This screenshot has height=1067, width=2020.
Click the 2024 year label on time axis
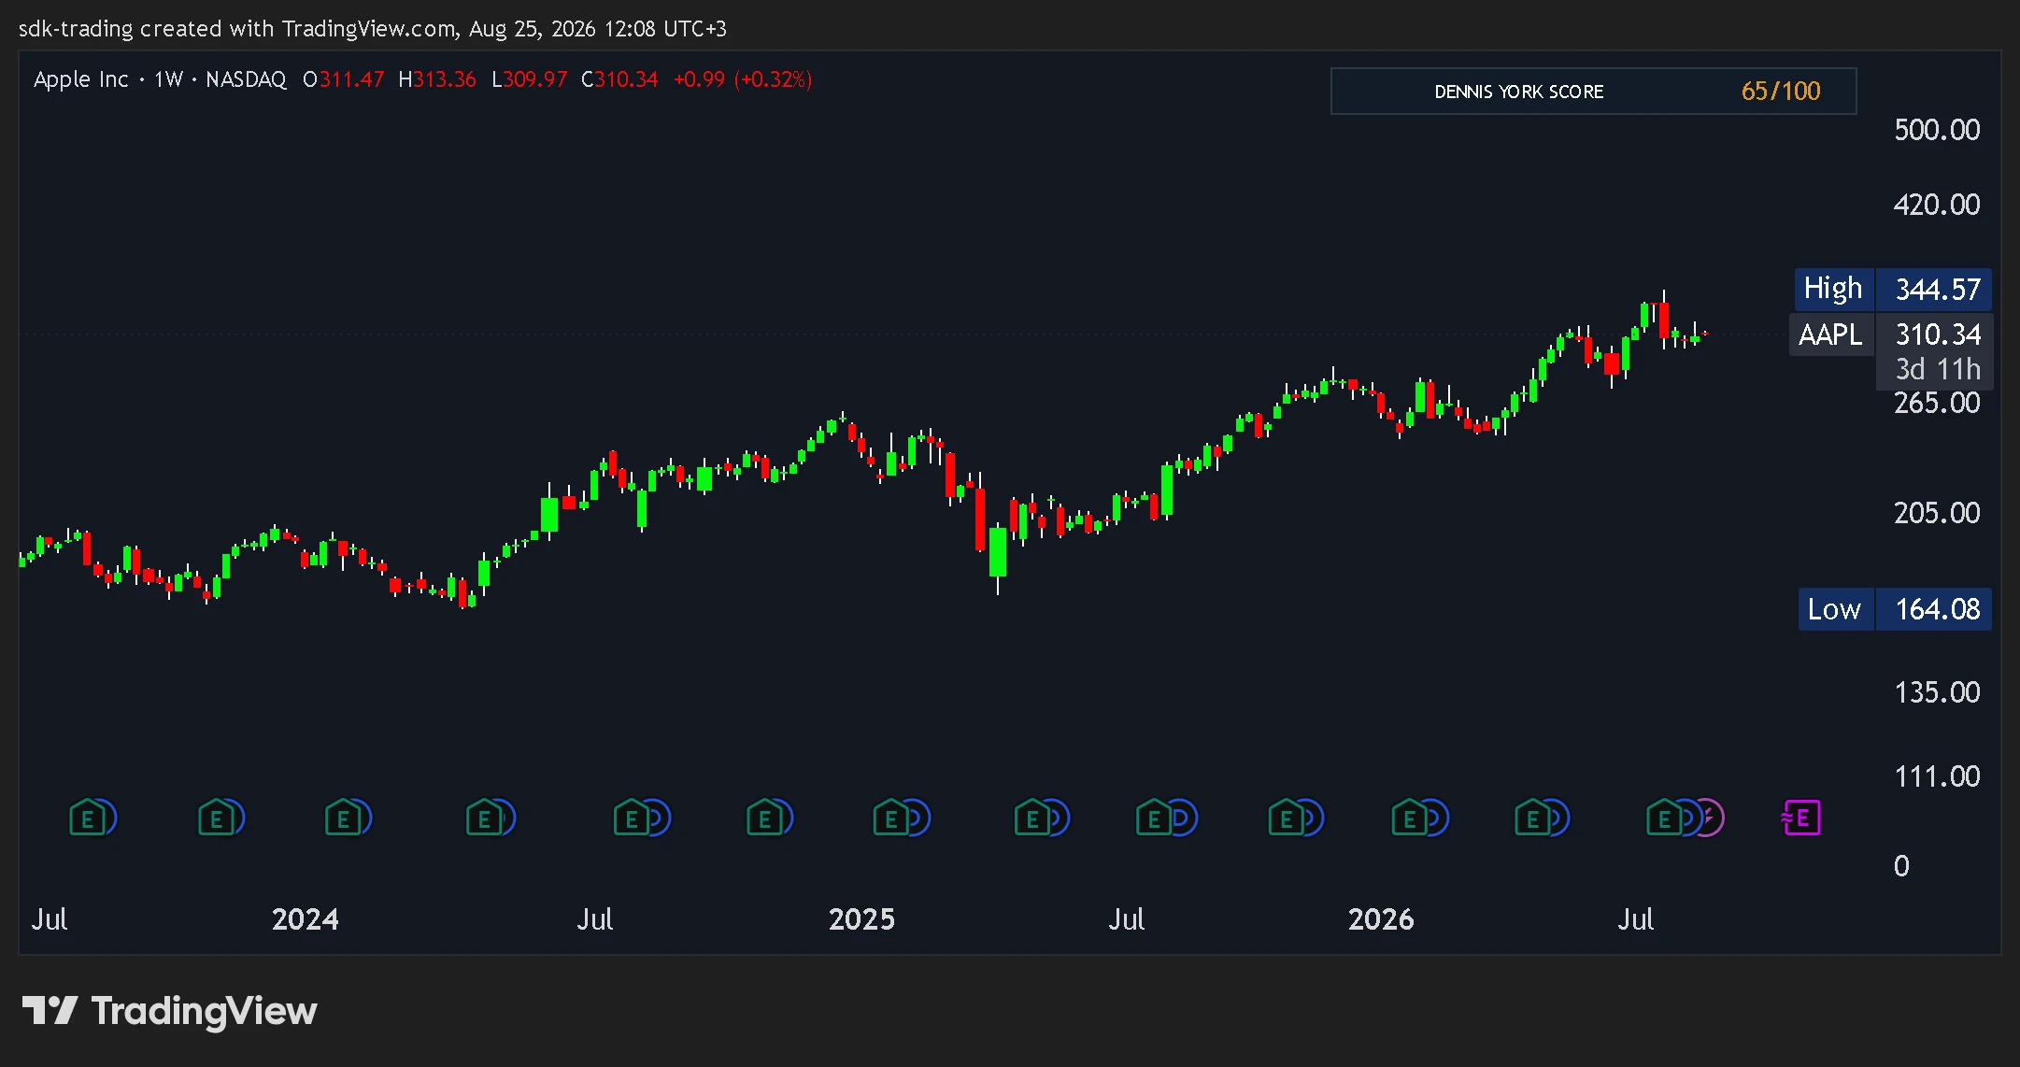coord(305,919)
